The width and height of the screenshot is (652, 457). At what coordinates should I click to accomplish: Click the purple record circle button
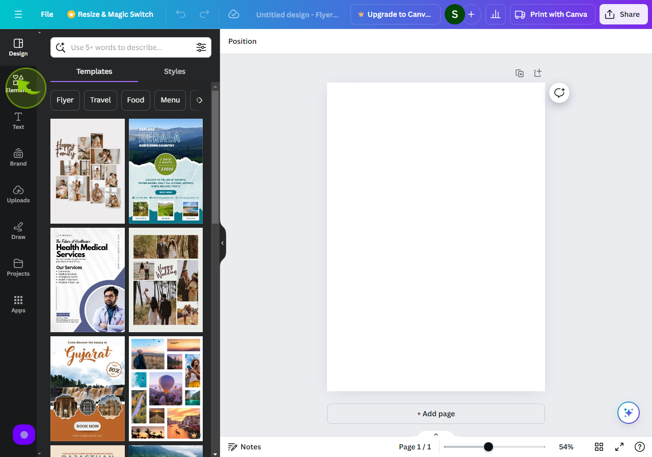[x=24, y=435]
